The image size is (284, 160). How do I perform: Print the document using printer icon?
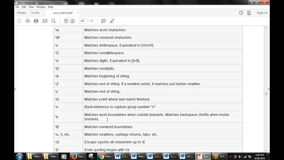pyautogui.click(x=36, y=21)
